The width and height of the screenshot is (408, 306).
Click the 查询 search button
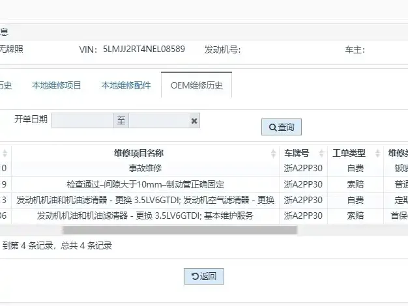[282, 127]
